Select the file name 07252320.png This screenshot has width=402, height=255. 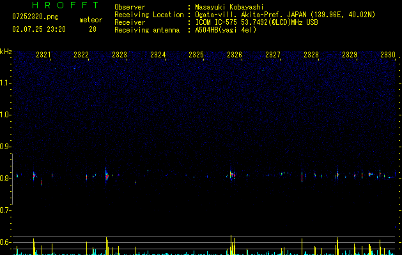tap(35, 17)
